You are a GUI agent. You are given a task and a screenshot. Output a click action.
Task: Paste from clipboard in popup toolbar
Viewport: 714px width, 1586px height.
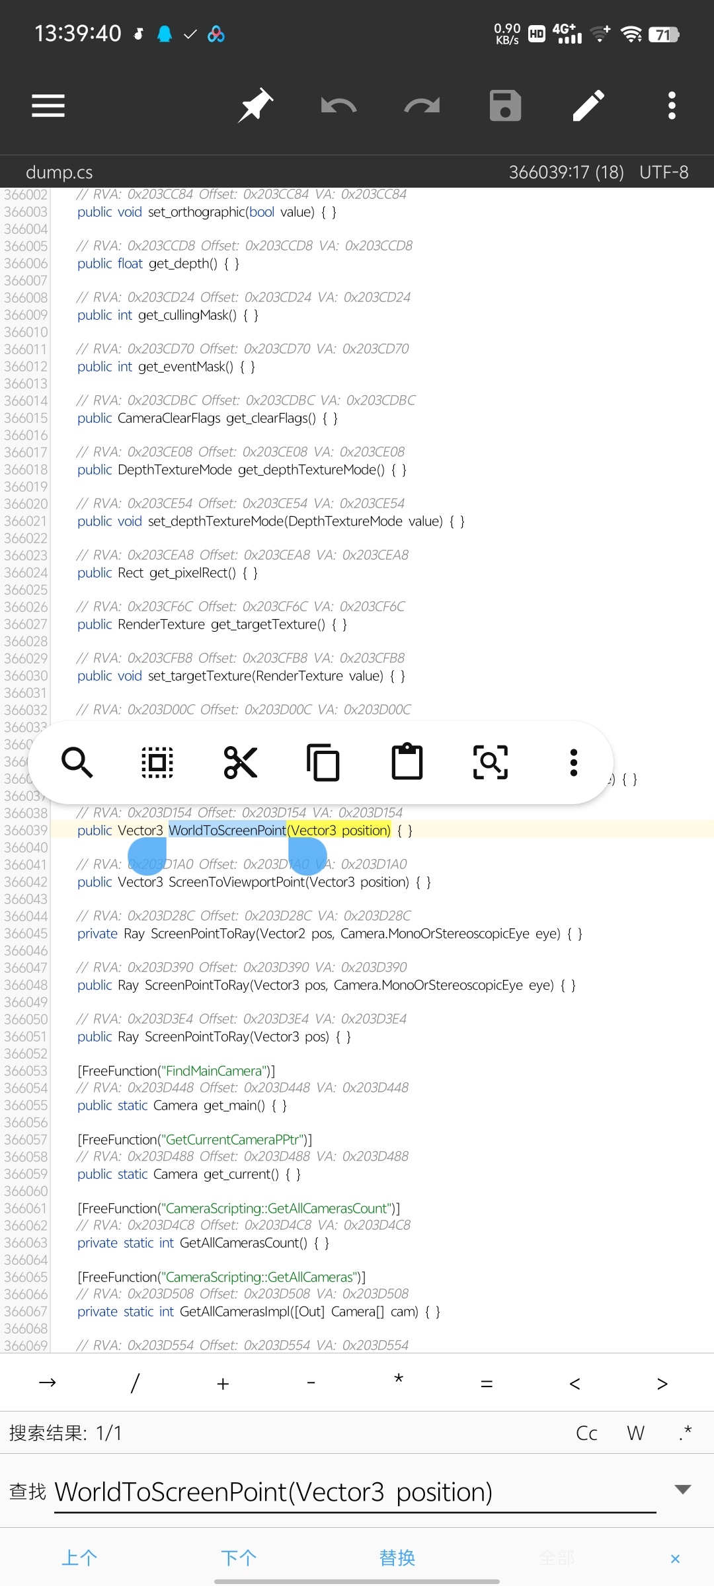pos(407,763)
